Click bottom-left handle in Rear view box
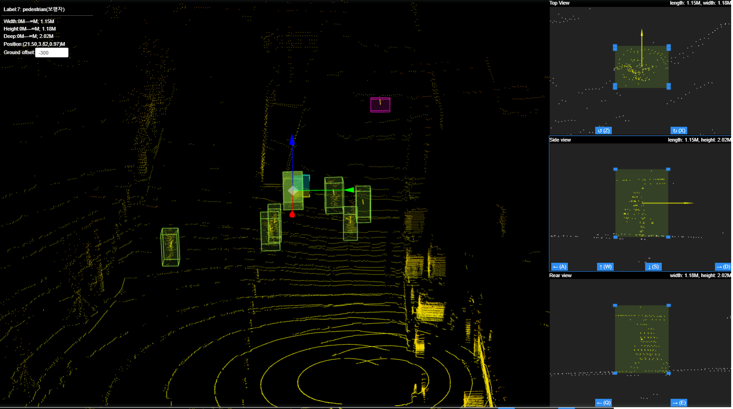 (615, 373)
